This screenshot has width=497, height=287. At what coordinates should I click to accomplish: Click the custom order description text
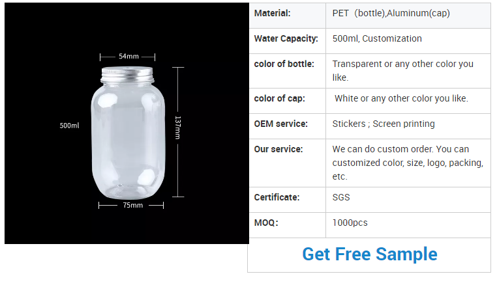coord(407,163)
